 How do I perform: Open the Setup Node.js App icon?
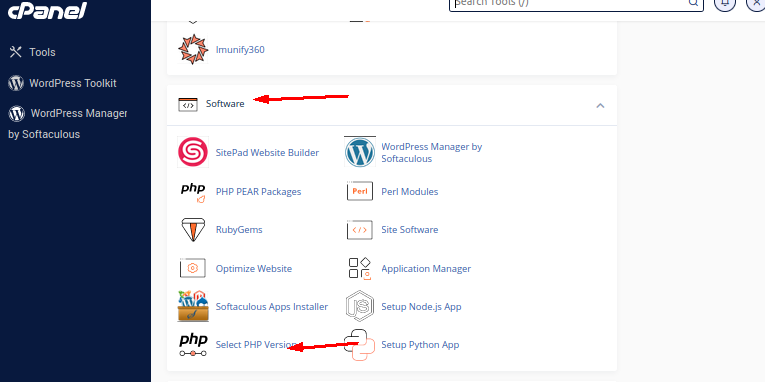pos(360,306)
